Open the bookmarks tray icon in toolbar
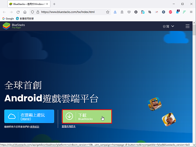196x147 pixels. pos(122,12)
